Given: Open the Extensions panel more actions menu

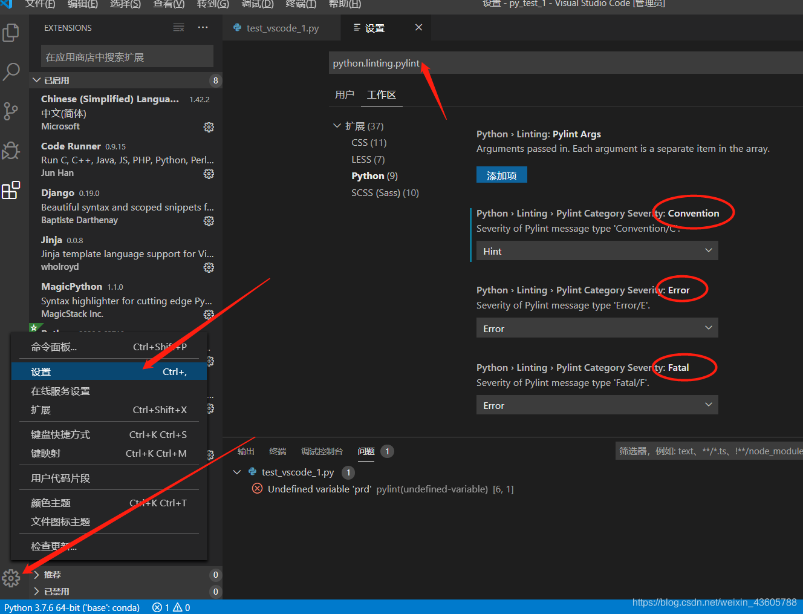Looking at the screenshot, I should pos(203,28).
